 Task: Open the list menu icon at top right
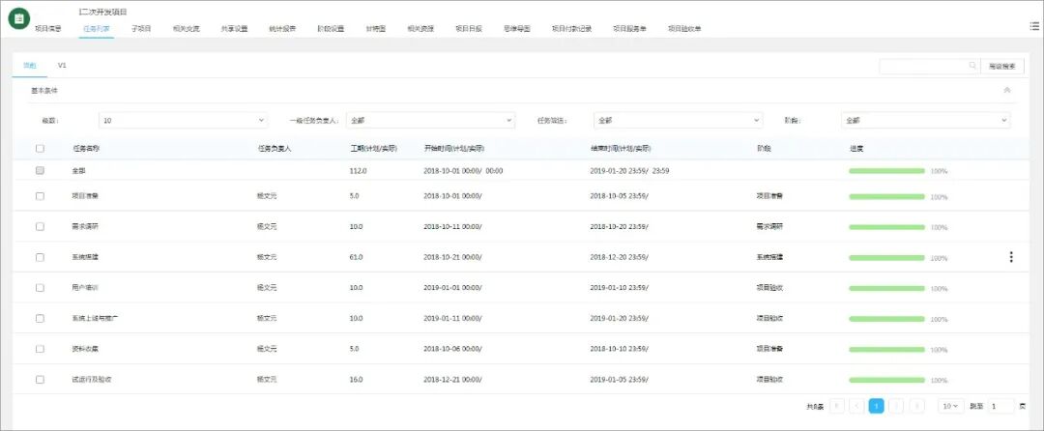coord(1034,25)
